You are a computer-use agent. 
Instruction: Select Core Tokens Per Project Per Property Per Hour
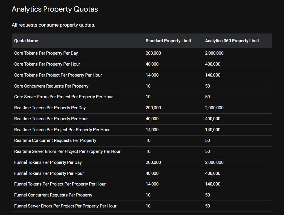click(x=58, y=75)
